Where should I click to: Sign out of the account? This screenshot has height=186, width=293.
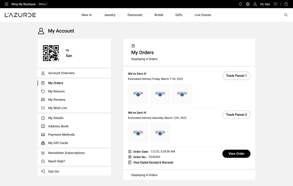[54, 171]
